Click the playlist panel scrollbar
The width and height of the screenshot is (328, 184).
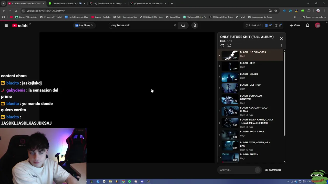pyautogui.click(x=284, y=94)
